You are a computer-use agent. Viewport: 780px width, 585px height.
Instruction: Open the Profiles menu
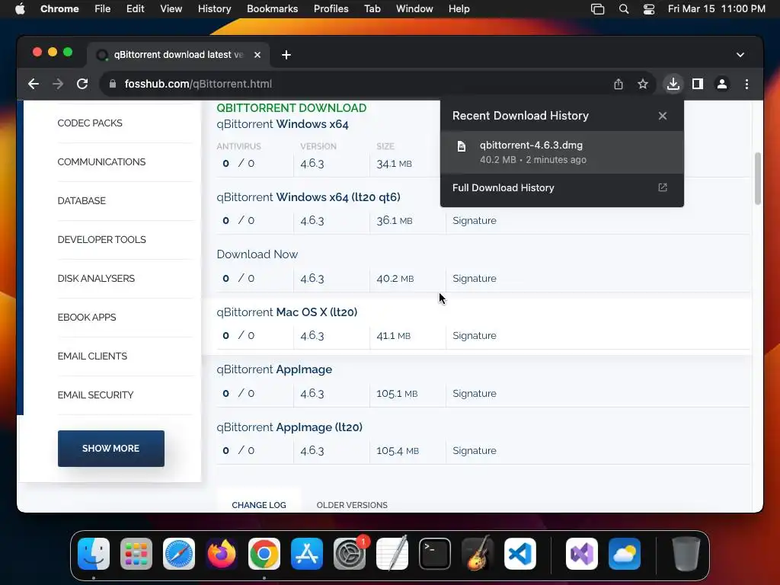click(x=331, y=9)
